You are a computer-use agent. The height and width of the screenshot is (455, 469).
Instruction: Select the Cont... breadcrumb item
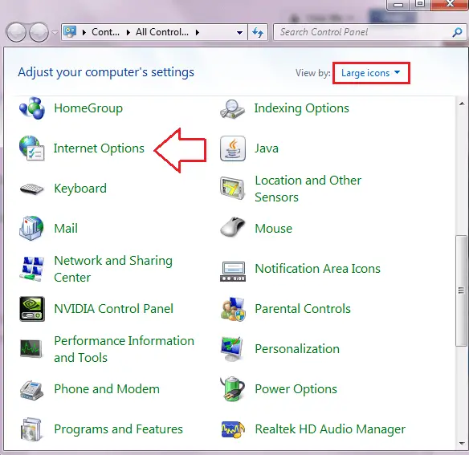105,32
